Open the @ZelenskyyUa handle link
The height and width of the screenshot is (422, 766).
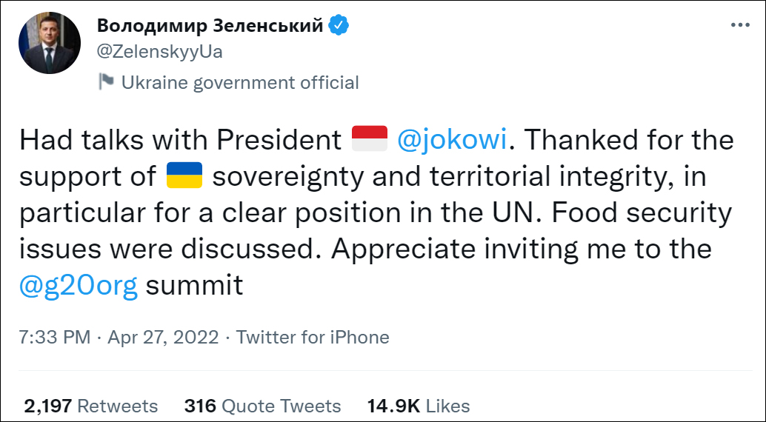coord(160,51)
